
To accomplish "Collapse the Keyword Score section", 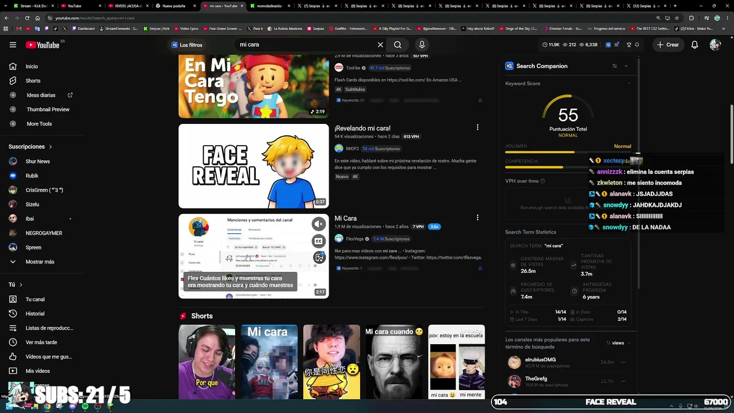I will click(x=628, y=84).
